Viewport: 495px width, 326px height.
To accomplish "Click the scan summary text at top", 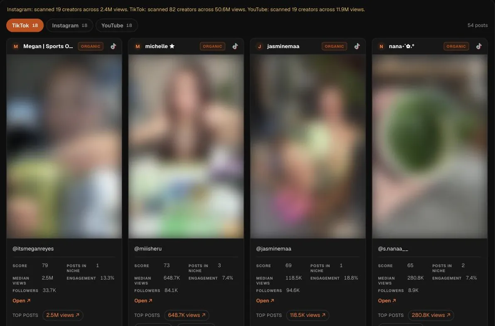I will (x=186, y=10).
